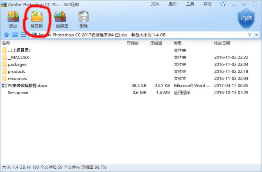Image resolution: width=262 pixels, height=172 pixels.
Task: Expand the archive path dropdown arrow
Action: 256,35
